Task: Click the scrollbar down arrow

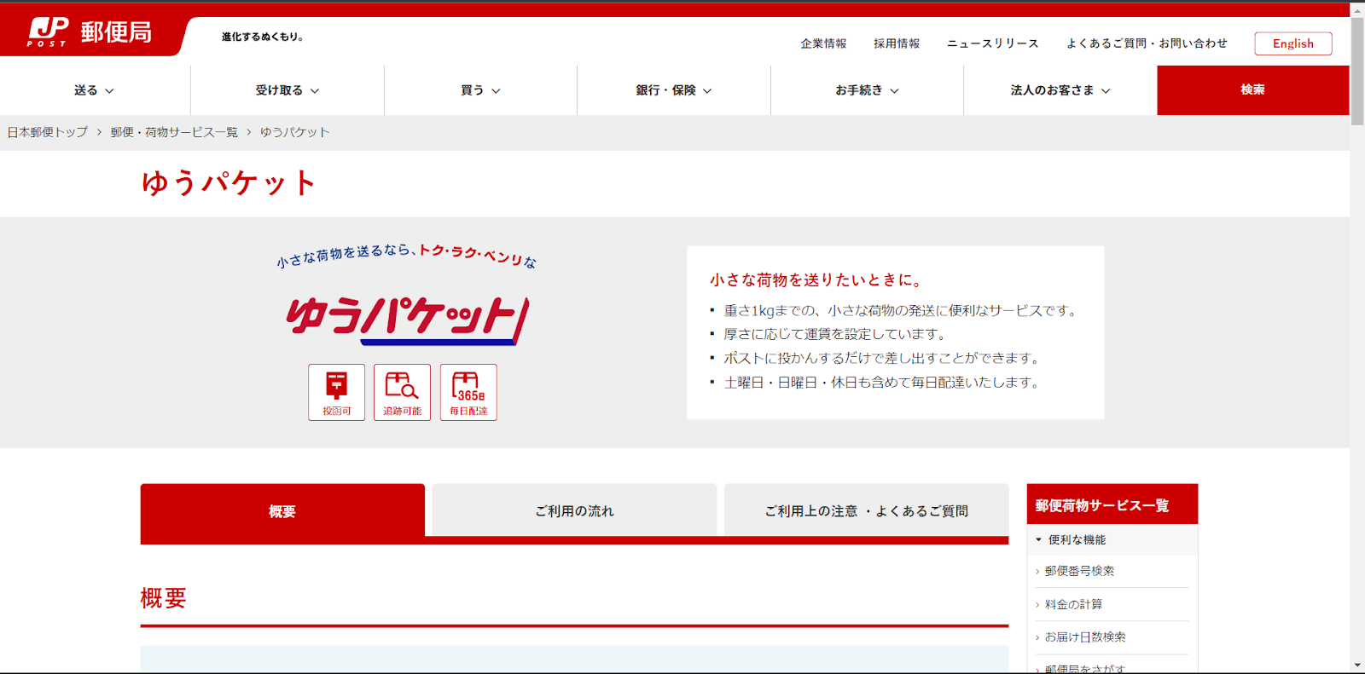Action: coord(1357,665)
